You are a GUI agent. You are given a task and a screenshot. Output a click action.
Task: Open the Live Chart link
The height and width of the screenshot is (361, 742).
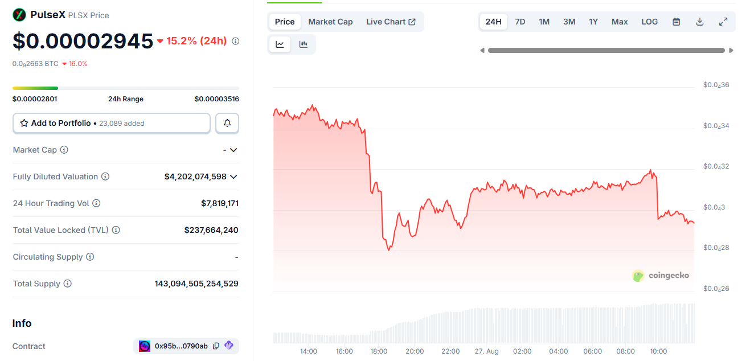[391, 22]
